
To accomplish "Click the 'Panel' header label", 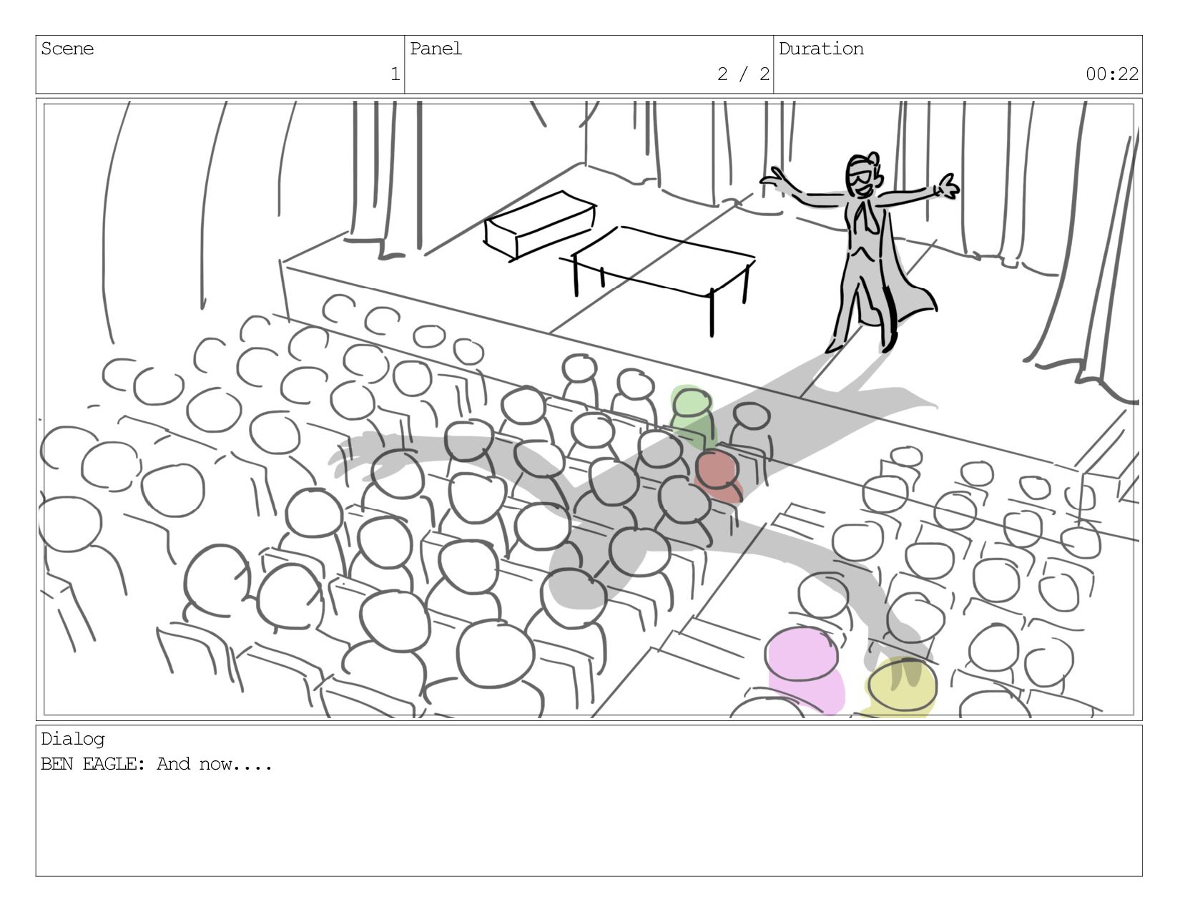I will tap(436, 49).
